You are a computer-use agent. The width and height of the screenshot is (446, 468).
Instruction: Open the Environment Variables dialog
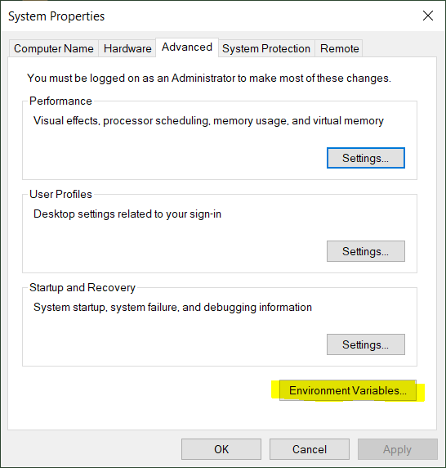348,390
